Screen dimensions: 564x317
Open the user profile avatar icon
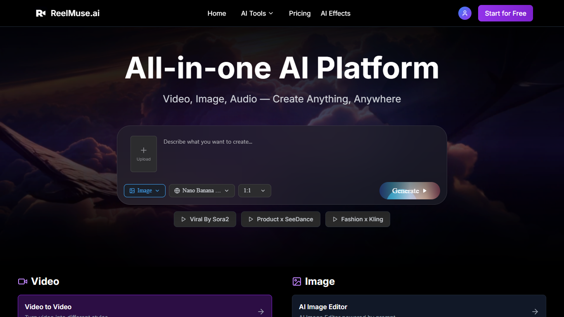click(464, 13)
